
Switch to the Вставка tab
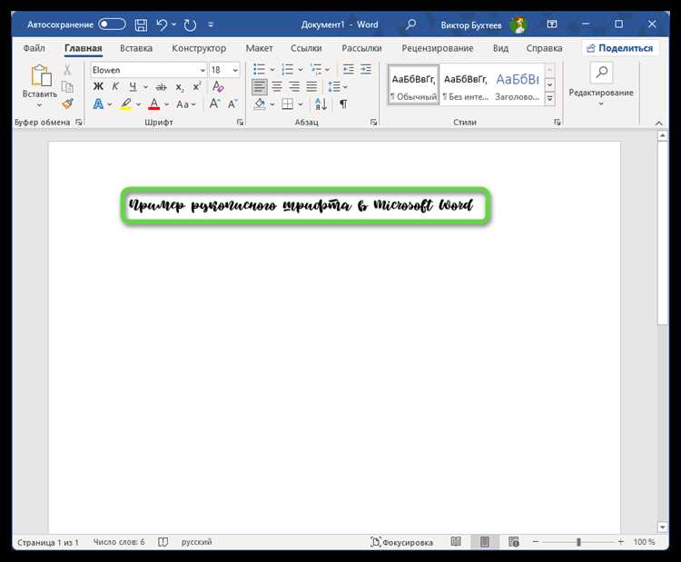click(x=136, y=48)
